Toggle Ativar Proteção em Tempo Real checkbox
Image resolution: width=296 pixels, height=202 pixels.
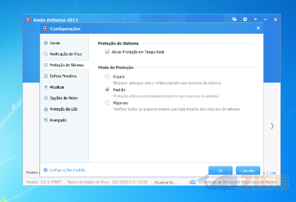[x=107, y=52]
